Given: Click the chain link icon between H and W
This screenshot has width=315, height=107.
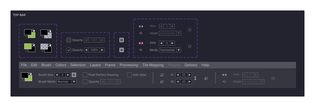Looking at the screenshot, I should [x=195, y=78].
